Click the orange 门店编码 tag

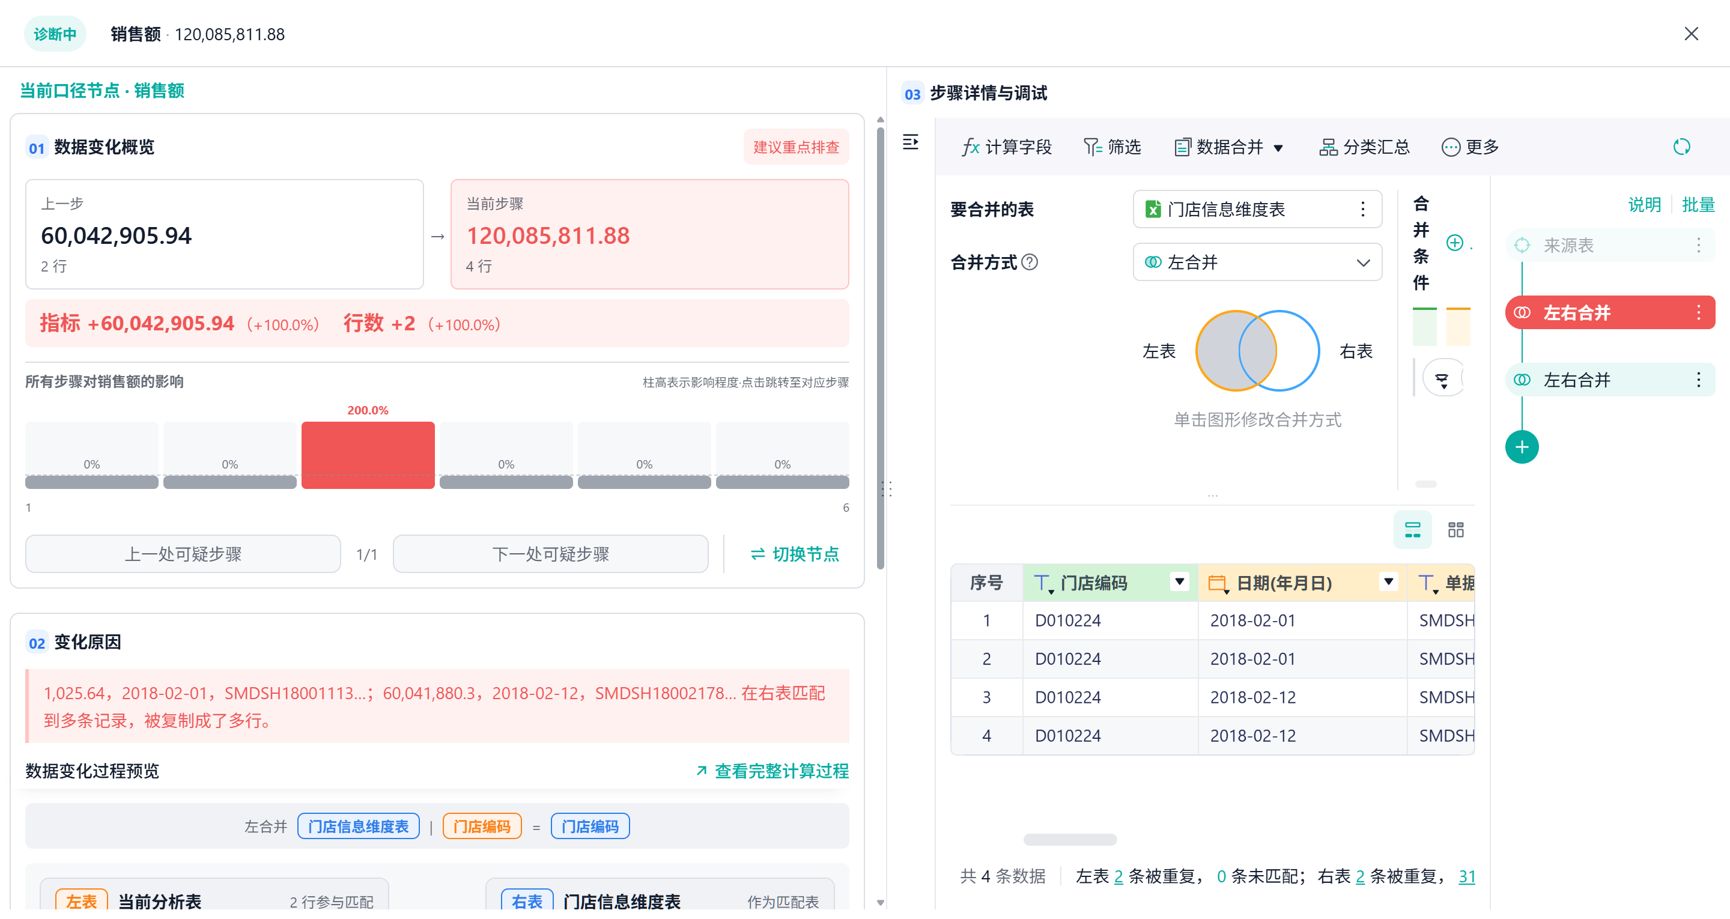[x=482, y=827]
